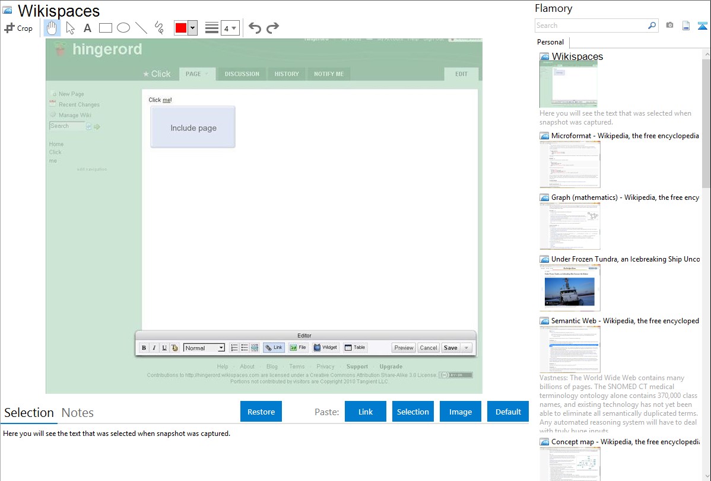Paste as Selection button
Viewport: 711px width, 481px height.
coord(412,412)
